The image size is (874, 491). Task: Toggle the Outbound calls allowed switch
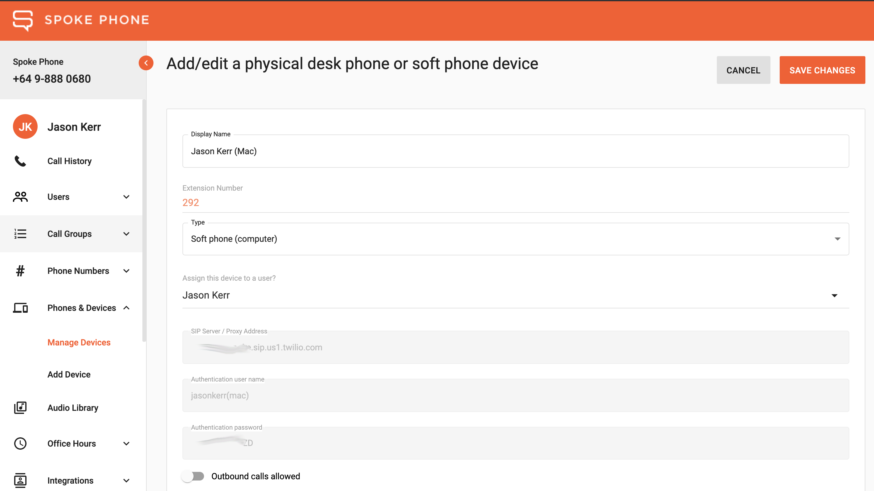click(x=193, y=477)
